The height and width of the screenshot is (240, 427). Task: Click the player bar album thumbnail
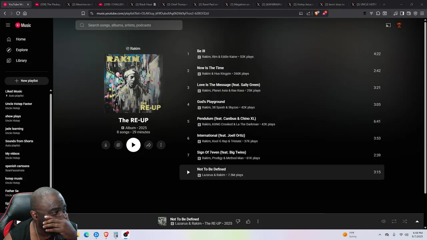click(162, 221)
